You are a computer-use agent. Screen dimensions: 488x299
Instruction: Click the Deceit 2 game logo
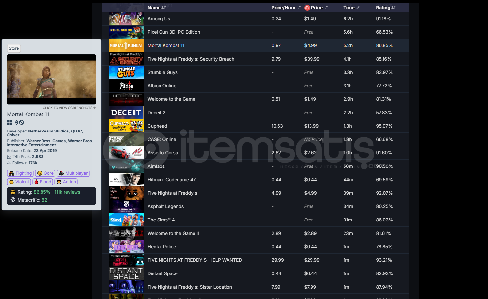(x=126, y=113)
